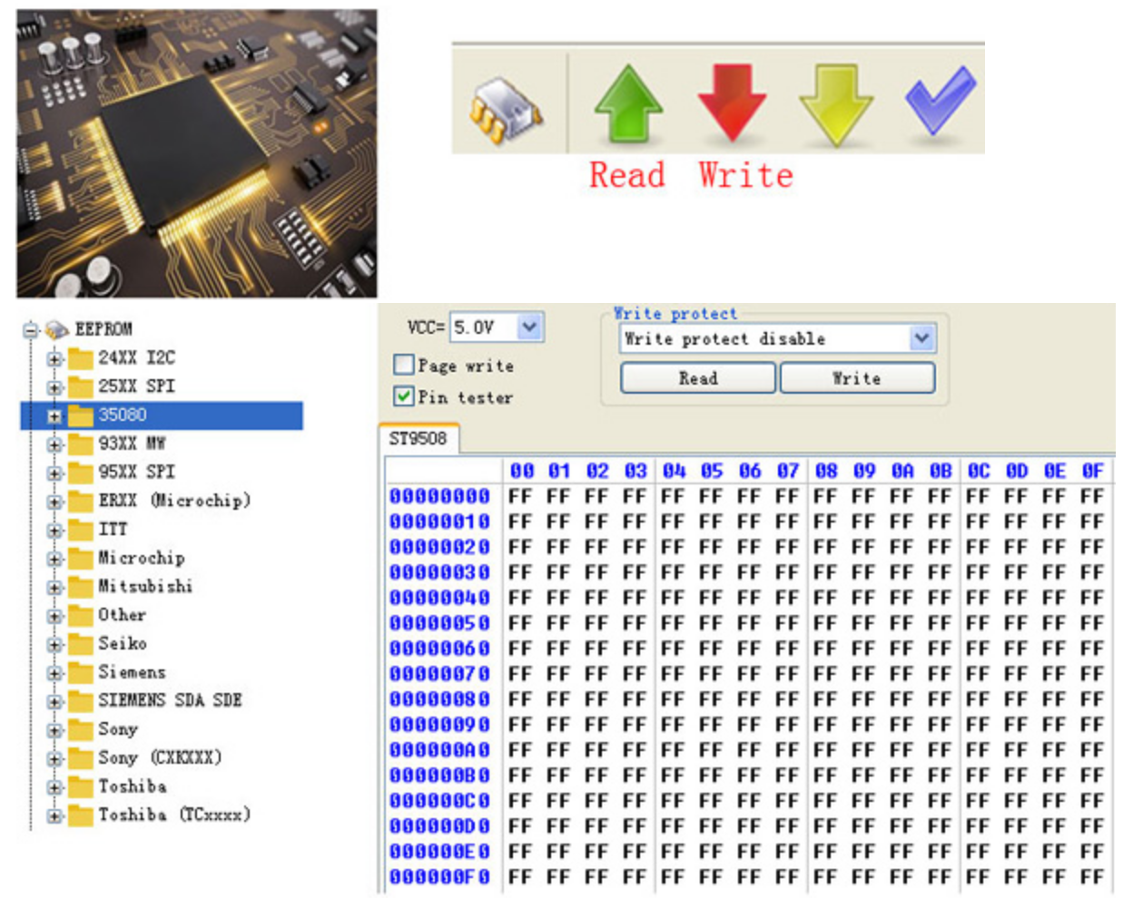Image resolution: width=1123 pixels, height=898 pixels.
Task: Select the SIEMENS SDA SDE tree label
Action: (171, 700)
